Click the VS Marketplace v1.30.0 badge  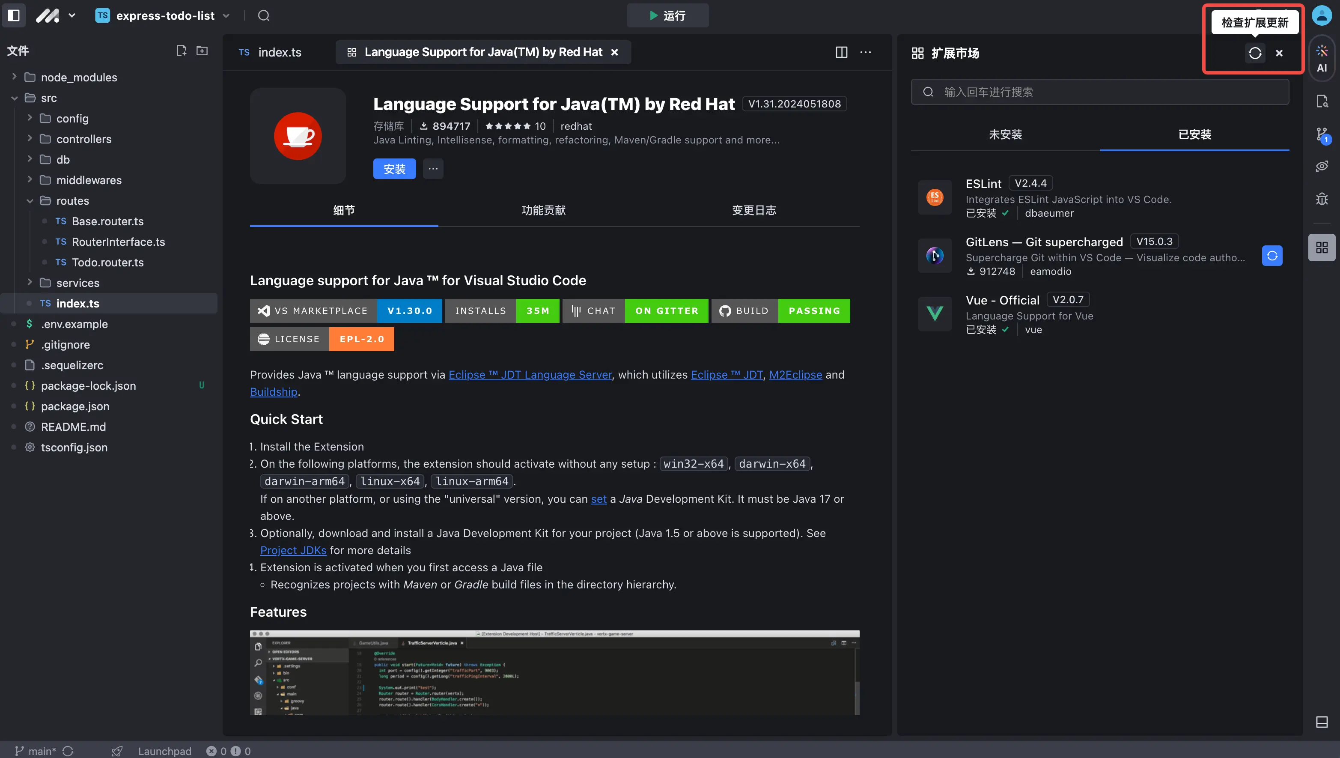[x=346, y=311]
